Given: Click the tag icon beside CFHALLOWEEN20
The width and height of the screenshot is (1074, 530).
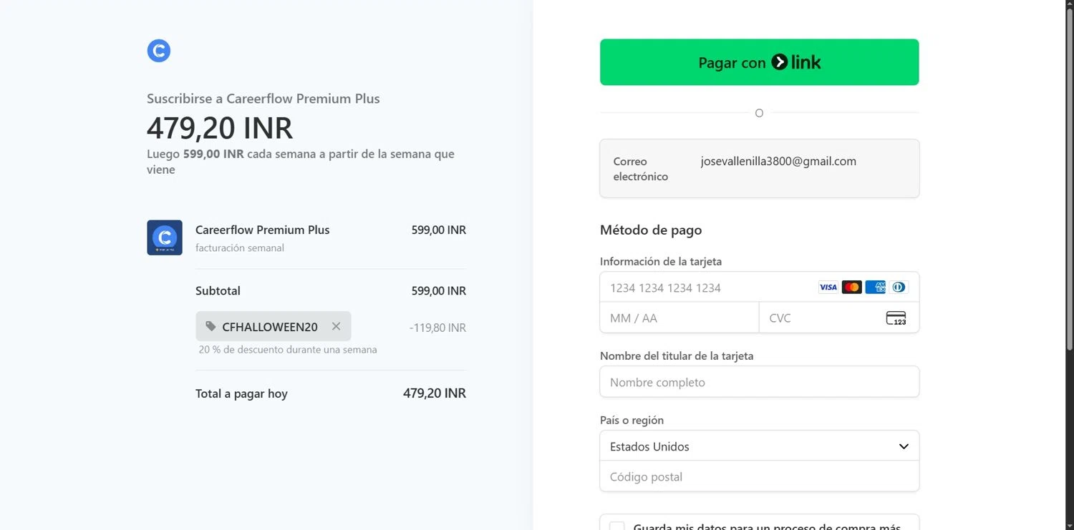Looking at the screenshot, I should click(211, 326).
